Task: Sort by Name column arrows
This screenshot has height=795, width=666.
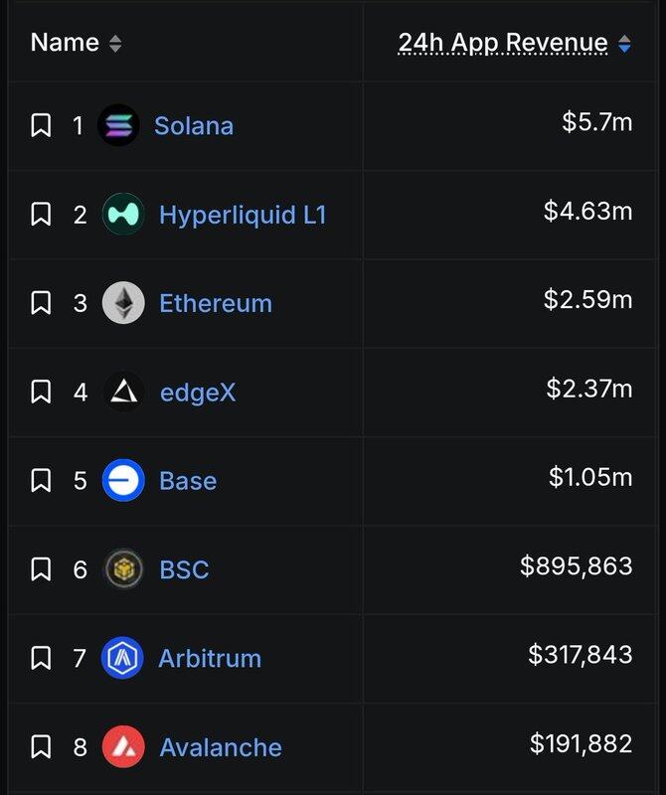Action: click(115, 44)
